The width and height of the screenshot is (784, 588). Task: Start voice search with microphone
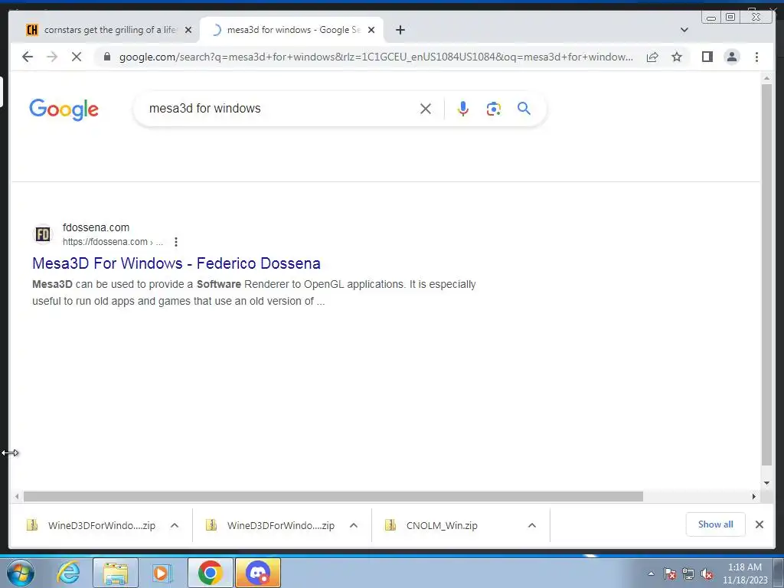(x=463, y=109)
